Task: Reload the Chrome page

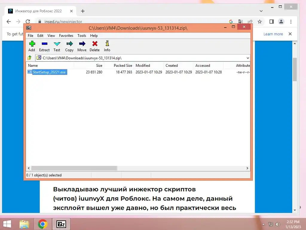Action: (28, 22)
